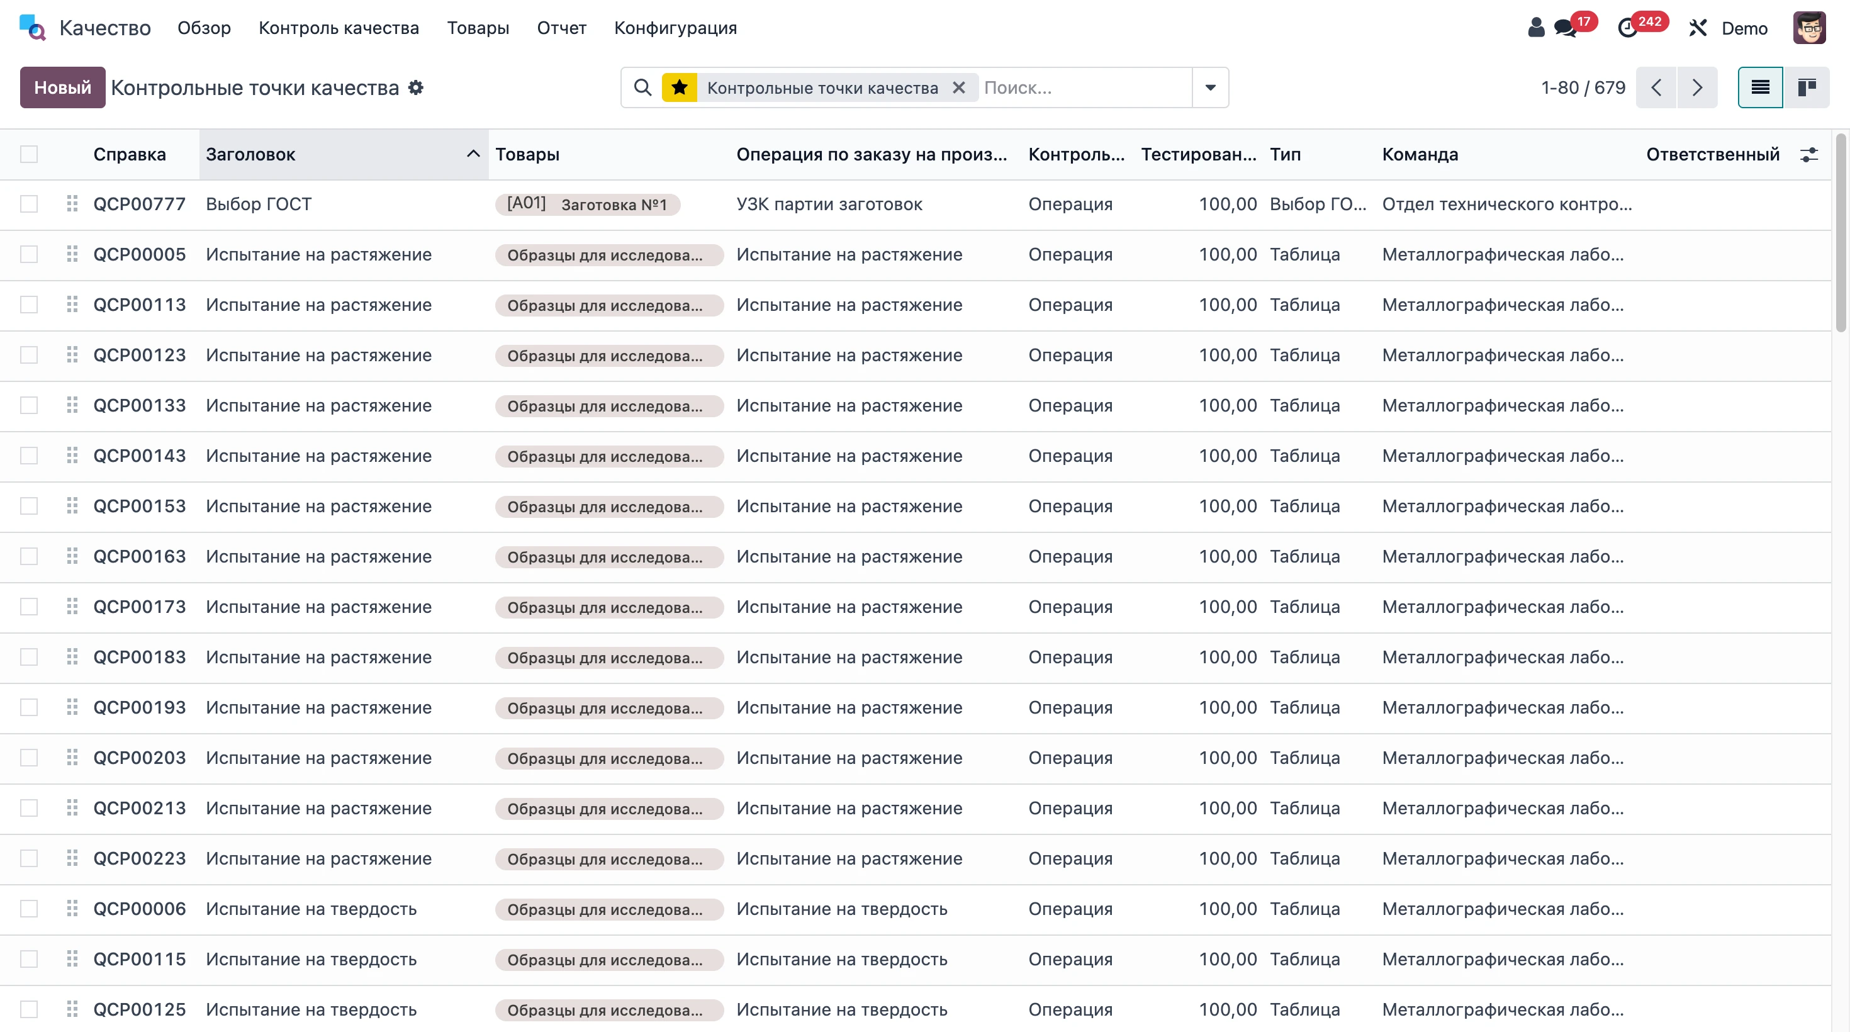Open the [A01] Заготовка №1 product tag
Image resolution: width=1850 pixels, height=1032 pixels.
(588, 204)
